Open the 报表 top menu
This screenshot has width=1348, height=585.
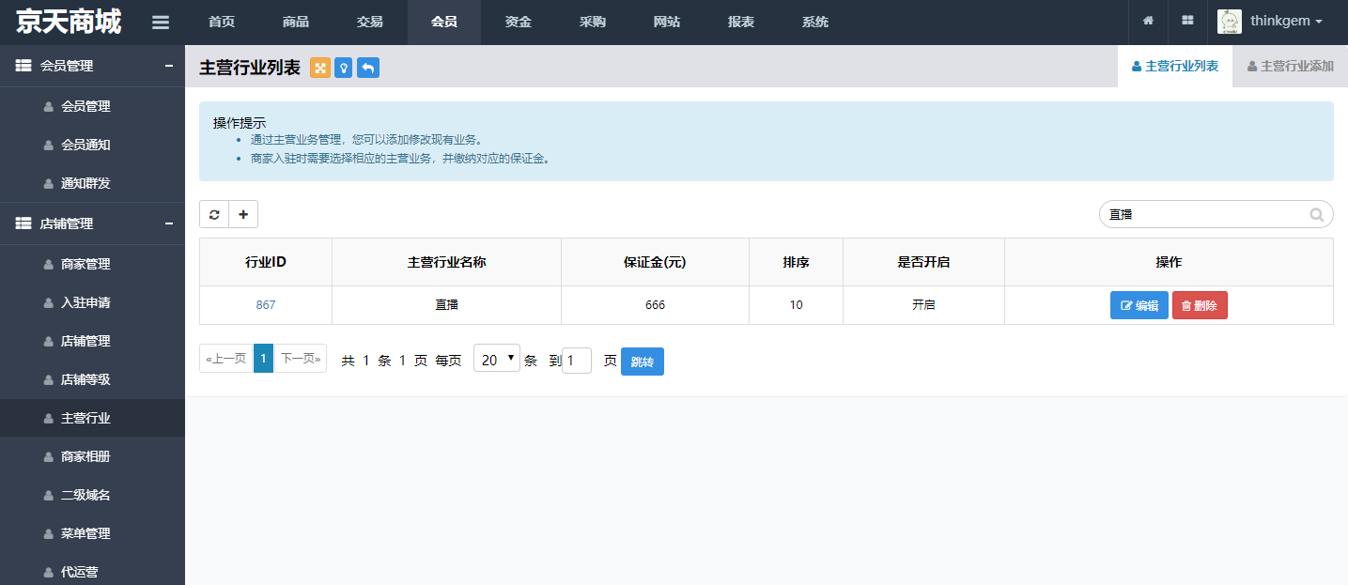tap(741, 23)
